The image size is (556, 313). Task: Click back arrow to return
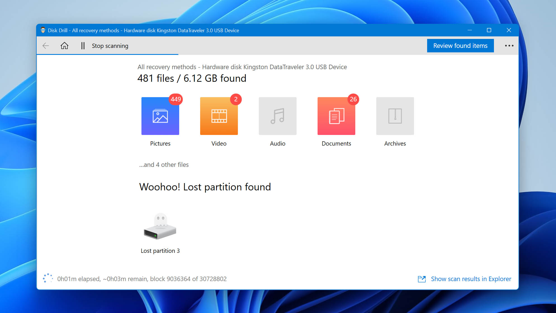click(x=46, y=46)
